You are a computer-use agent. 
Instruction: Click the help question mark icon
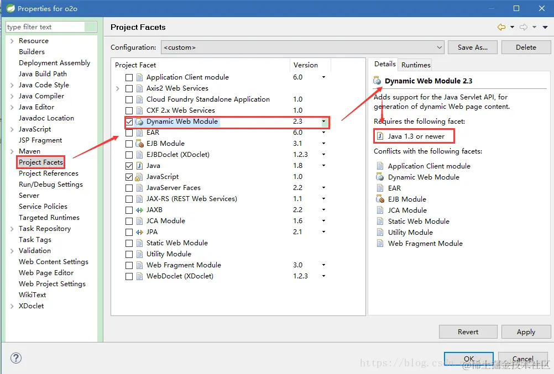pyautogui.click(x=16, y=358)
